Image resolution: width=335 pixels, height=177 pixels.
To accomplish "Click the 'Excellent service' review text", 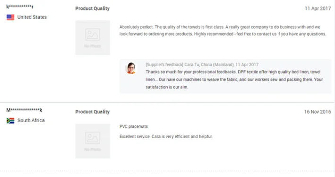I will (x=166, y=137).
